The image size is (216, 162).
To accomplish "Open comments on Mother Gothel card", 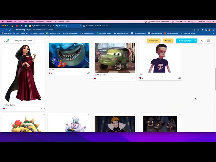I will point(44,109).
